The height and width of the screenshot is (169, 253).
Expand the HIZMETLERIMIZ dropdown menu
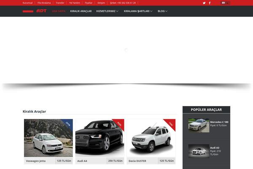click(x=107, y=11)
